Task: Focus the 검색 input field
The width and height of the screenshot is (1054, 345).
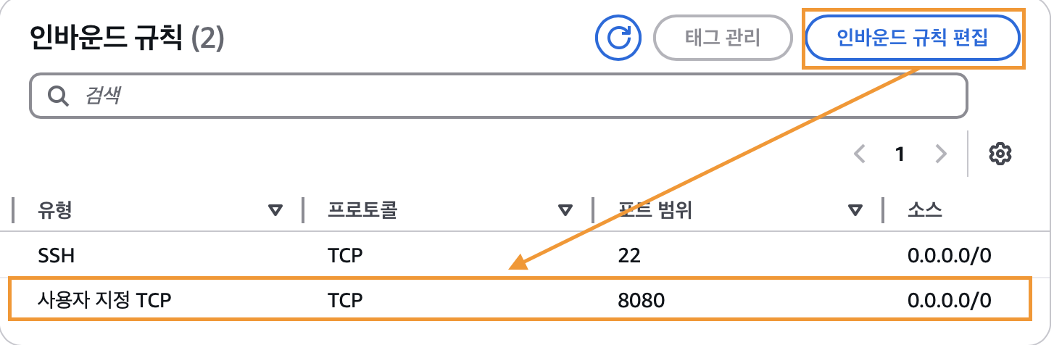Action: (x=507, y=95)
